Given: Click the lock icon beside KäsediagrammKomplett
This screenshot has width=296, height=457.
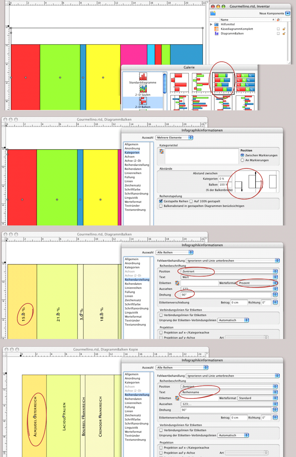Looking at the screenshot, I should (284, 29).
